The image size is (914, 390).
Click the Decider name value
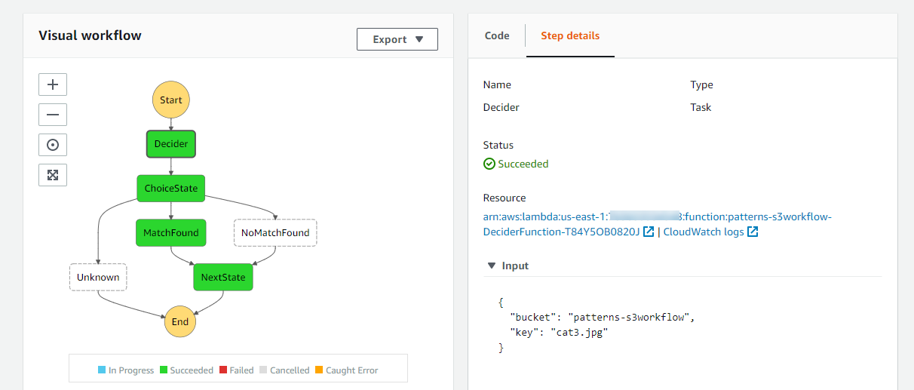pyautogui.click(x=501, y=107)
